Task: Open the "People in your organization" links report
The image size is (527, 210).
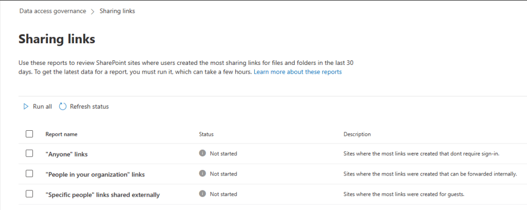Action: (95, 174)
